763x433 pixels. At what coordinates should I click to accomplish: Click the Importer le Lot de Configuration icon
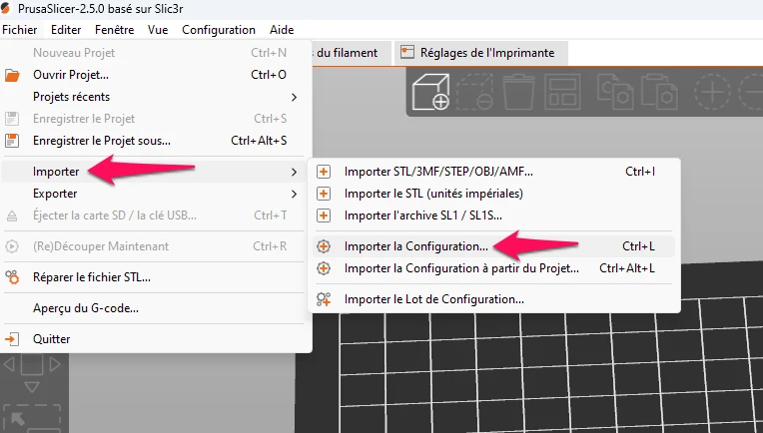(x=324, y=299)
